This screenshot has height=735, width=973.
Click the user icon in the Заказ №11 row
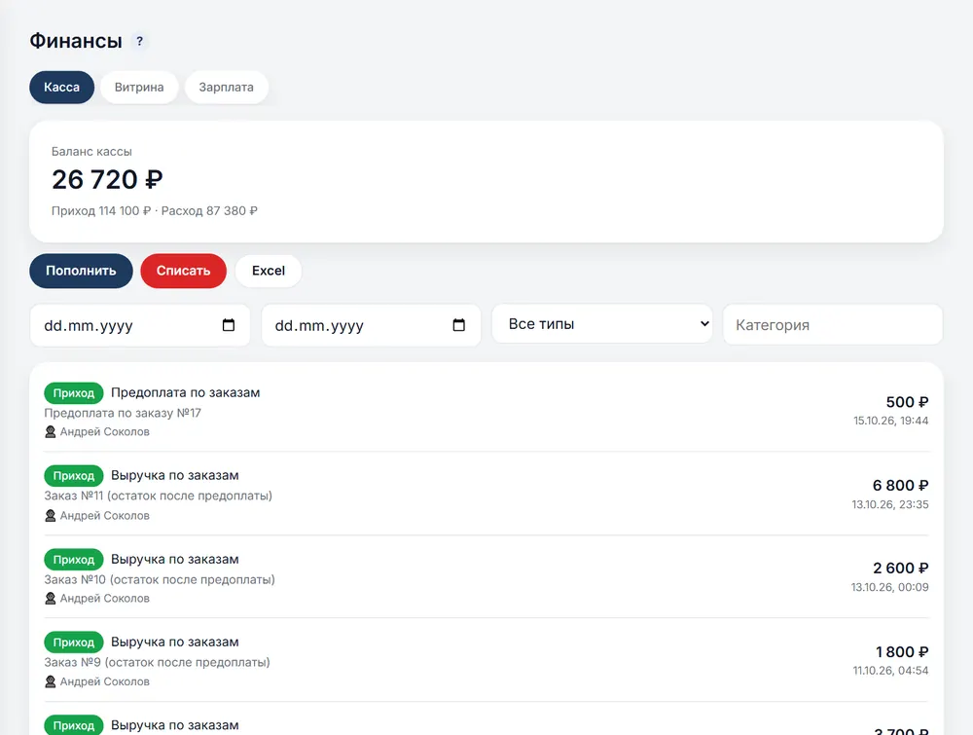[51, 515]
